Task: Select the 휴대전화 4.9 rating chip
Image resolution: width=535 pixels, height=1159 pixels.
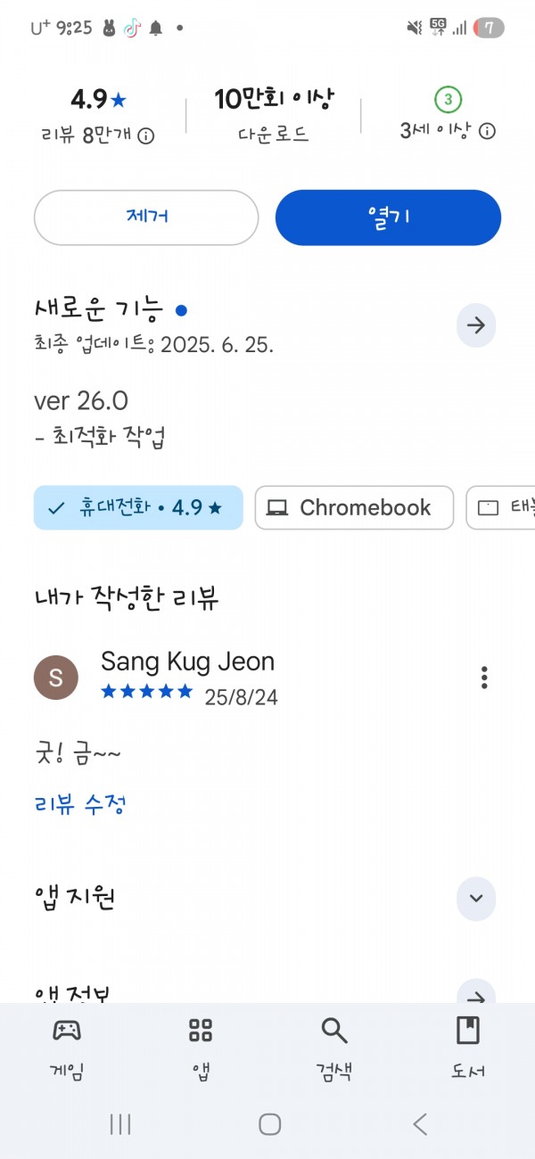Action: pyautogui.click(x=138, y=508)
